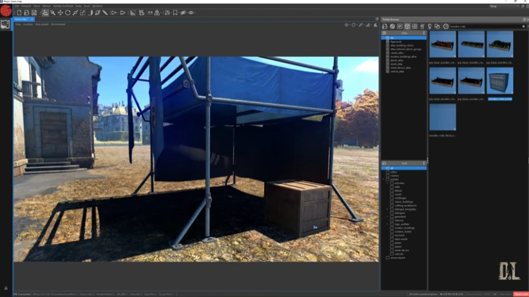529x297 pixels.
Task: Open the Windows menu
Action: pos(97,6)
